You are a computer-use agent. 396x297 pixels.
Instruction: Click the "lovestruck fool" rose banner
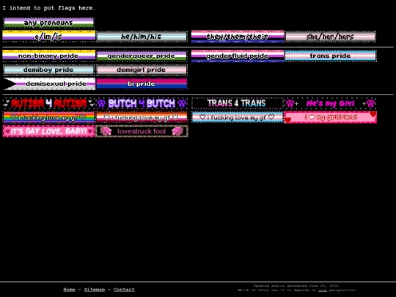(x=142, y=131)
